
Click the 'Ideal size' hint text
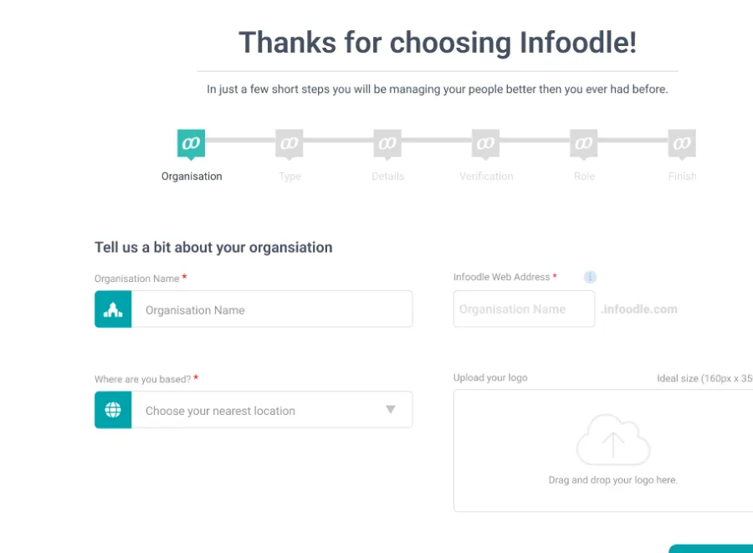point(704,378)
